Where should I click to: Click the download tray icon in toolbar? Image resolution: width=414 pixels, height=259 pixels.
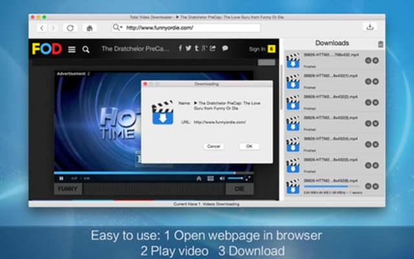(x=370, y=27)
